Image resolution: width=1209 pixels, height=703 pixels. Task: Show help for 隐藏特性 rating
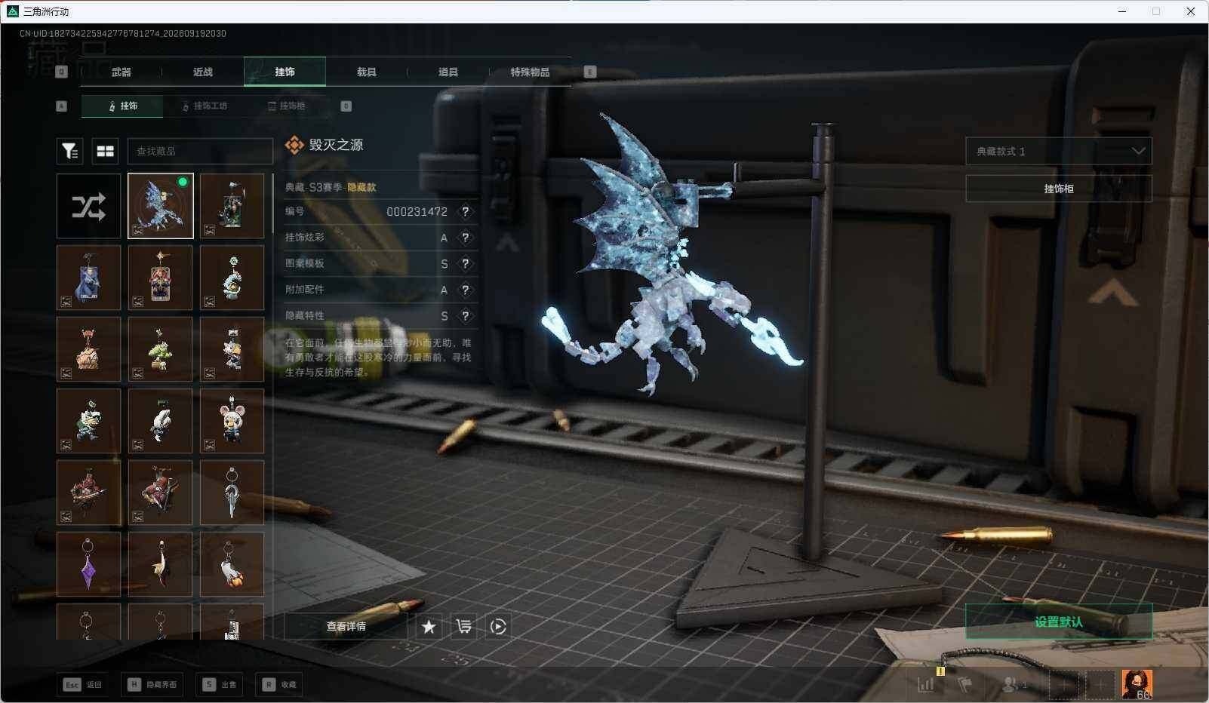pos(466,316)
